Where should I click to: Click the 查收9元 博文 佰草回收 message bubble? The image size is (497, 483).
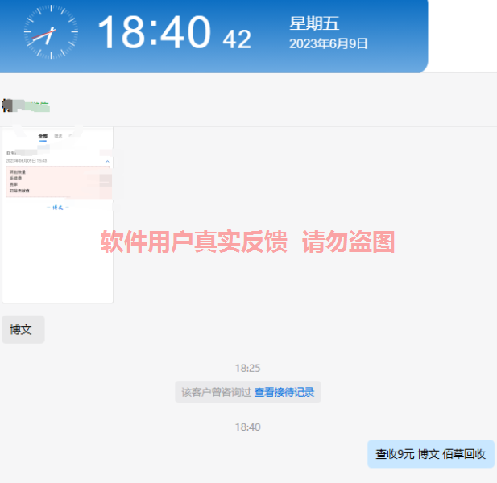[x=431, y=454]
